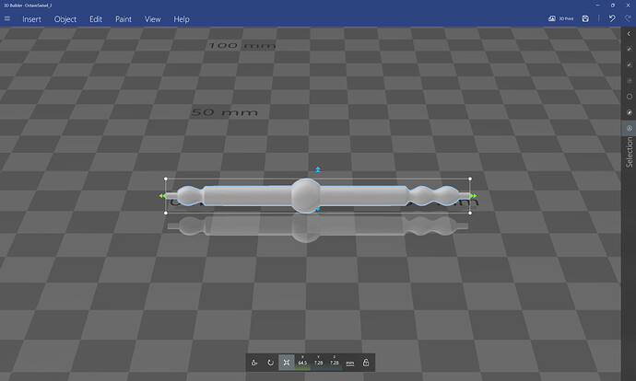Open the Paint menu
Screen dimensions: 636x381
(x=124, y=19)
